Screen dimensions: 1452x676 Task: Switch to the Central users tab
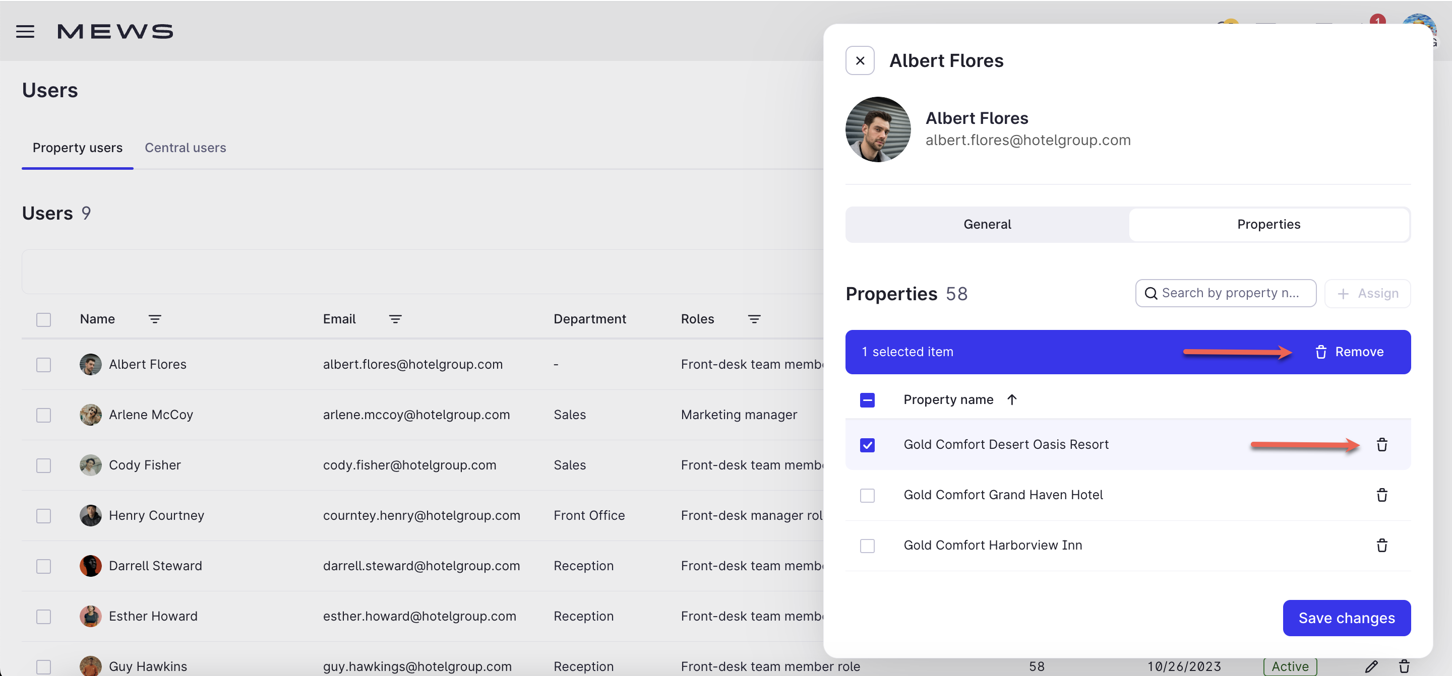coord(186,148)
